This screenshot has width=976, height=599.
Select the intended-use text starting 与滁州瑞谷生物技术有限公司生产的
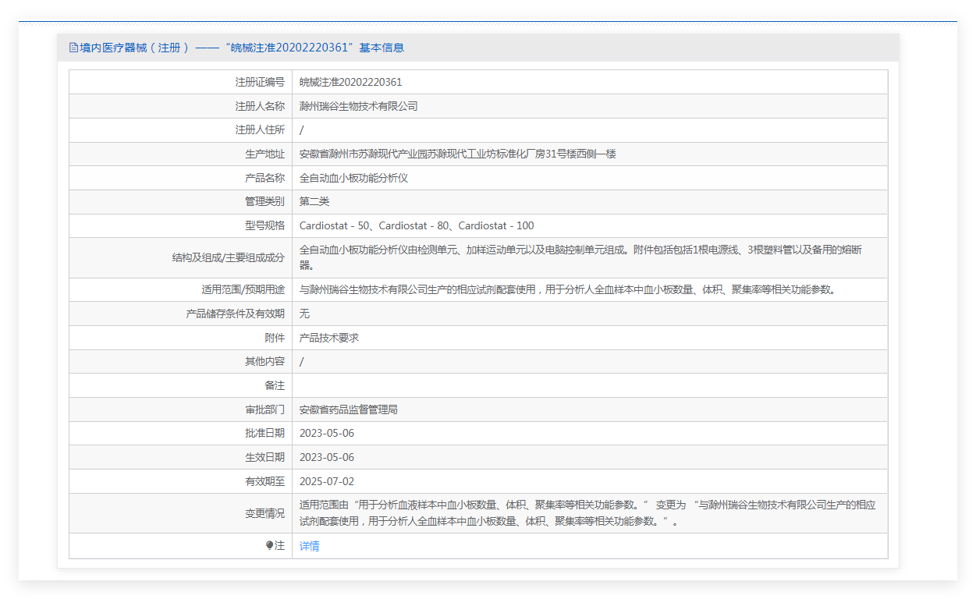click(x=568, y=289)
